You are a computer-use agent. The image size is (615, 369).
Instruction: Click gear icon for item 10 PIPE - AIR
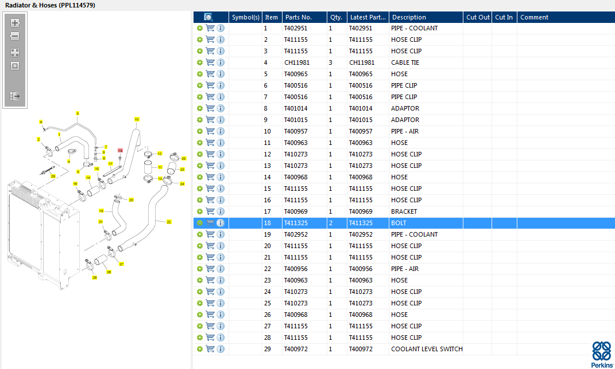(x=200, y=131)
